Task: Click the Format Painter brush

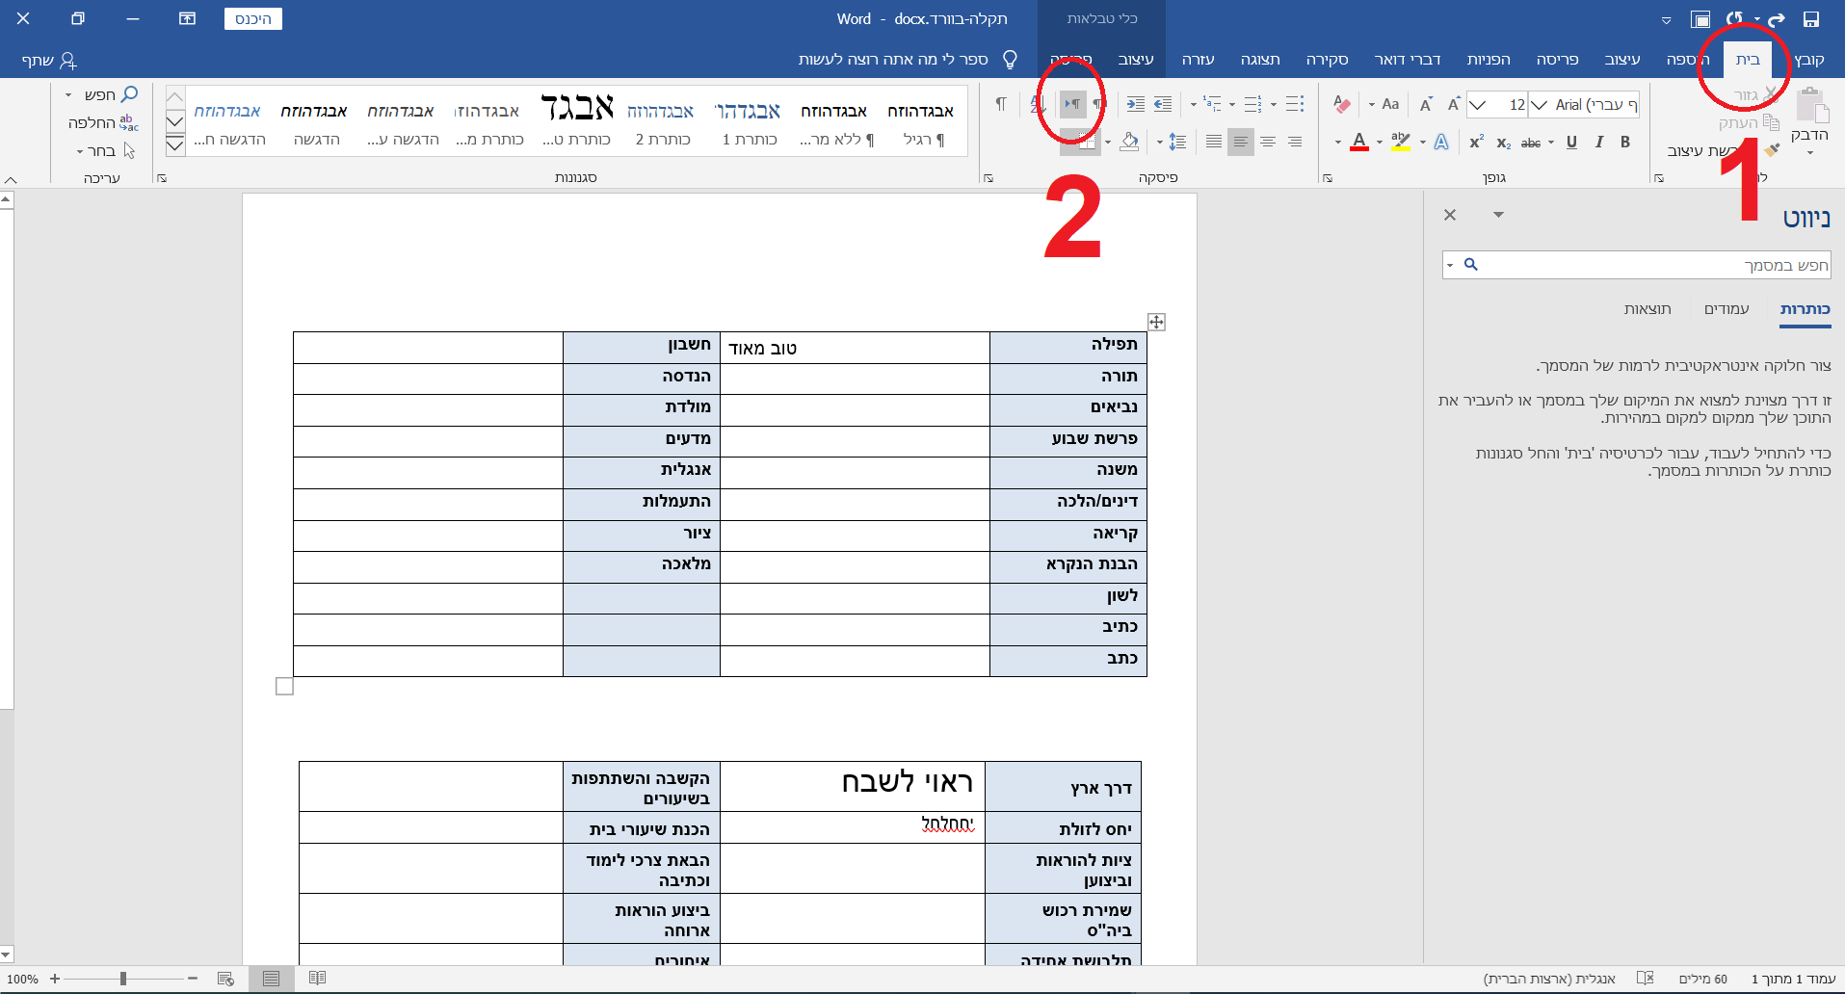Action: [x=1771, y=150]
